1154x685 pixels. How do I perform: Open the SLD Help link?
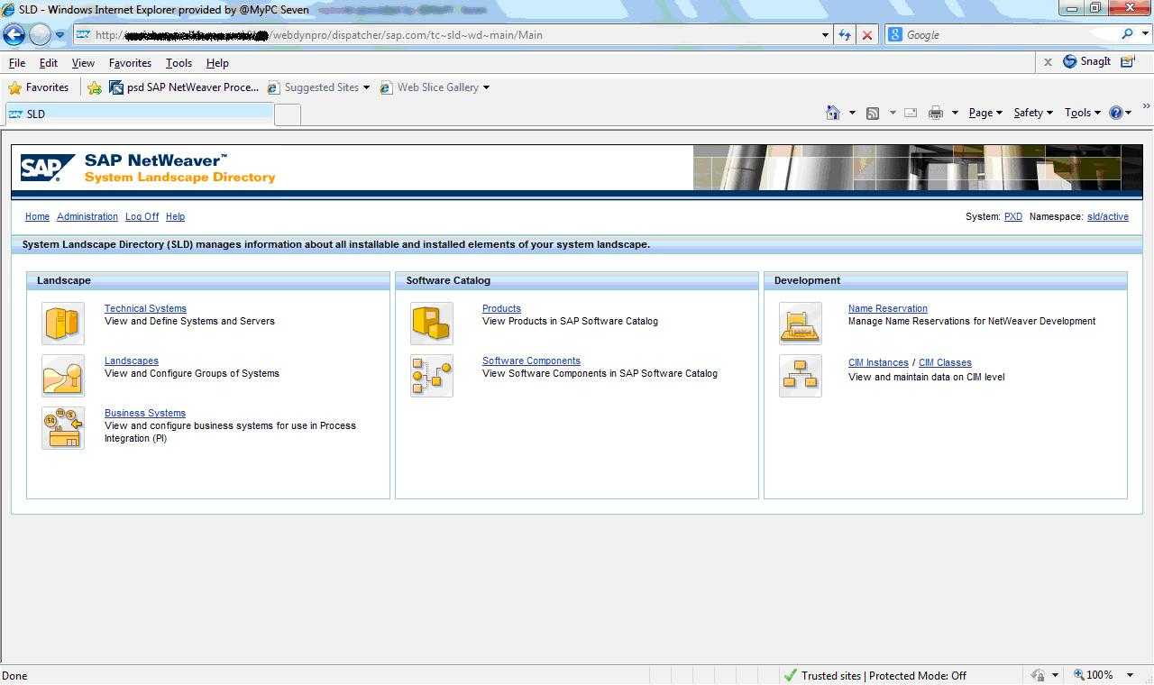tap(175, 216)
